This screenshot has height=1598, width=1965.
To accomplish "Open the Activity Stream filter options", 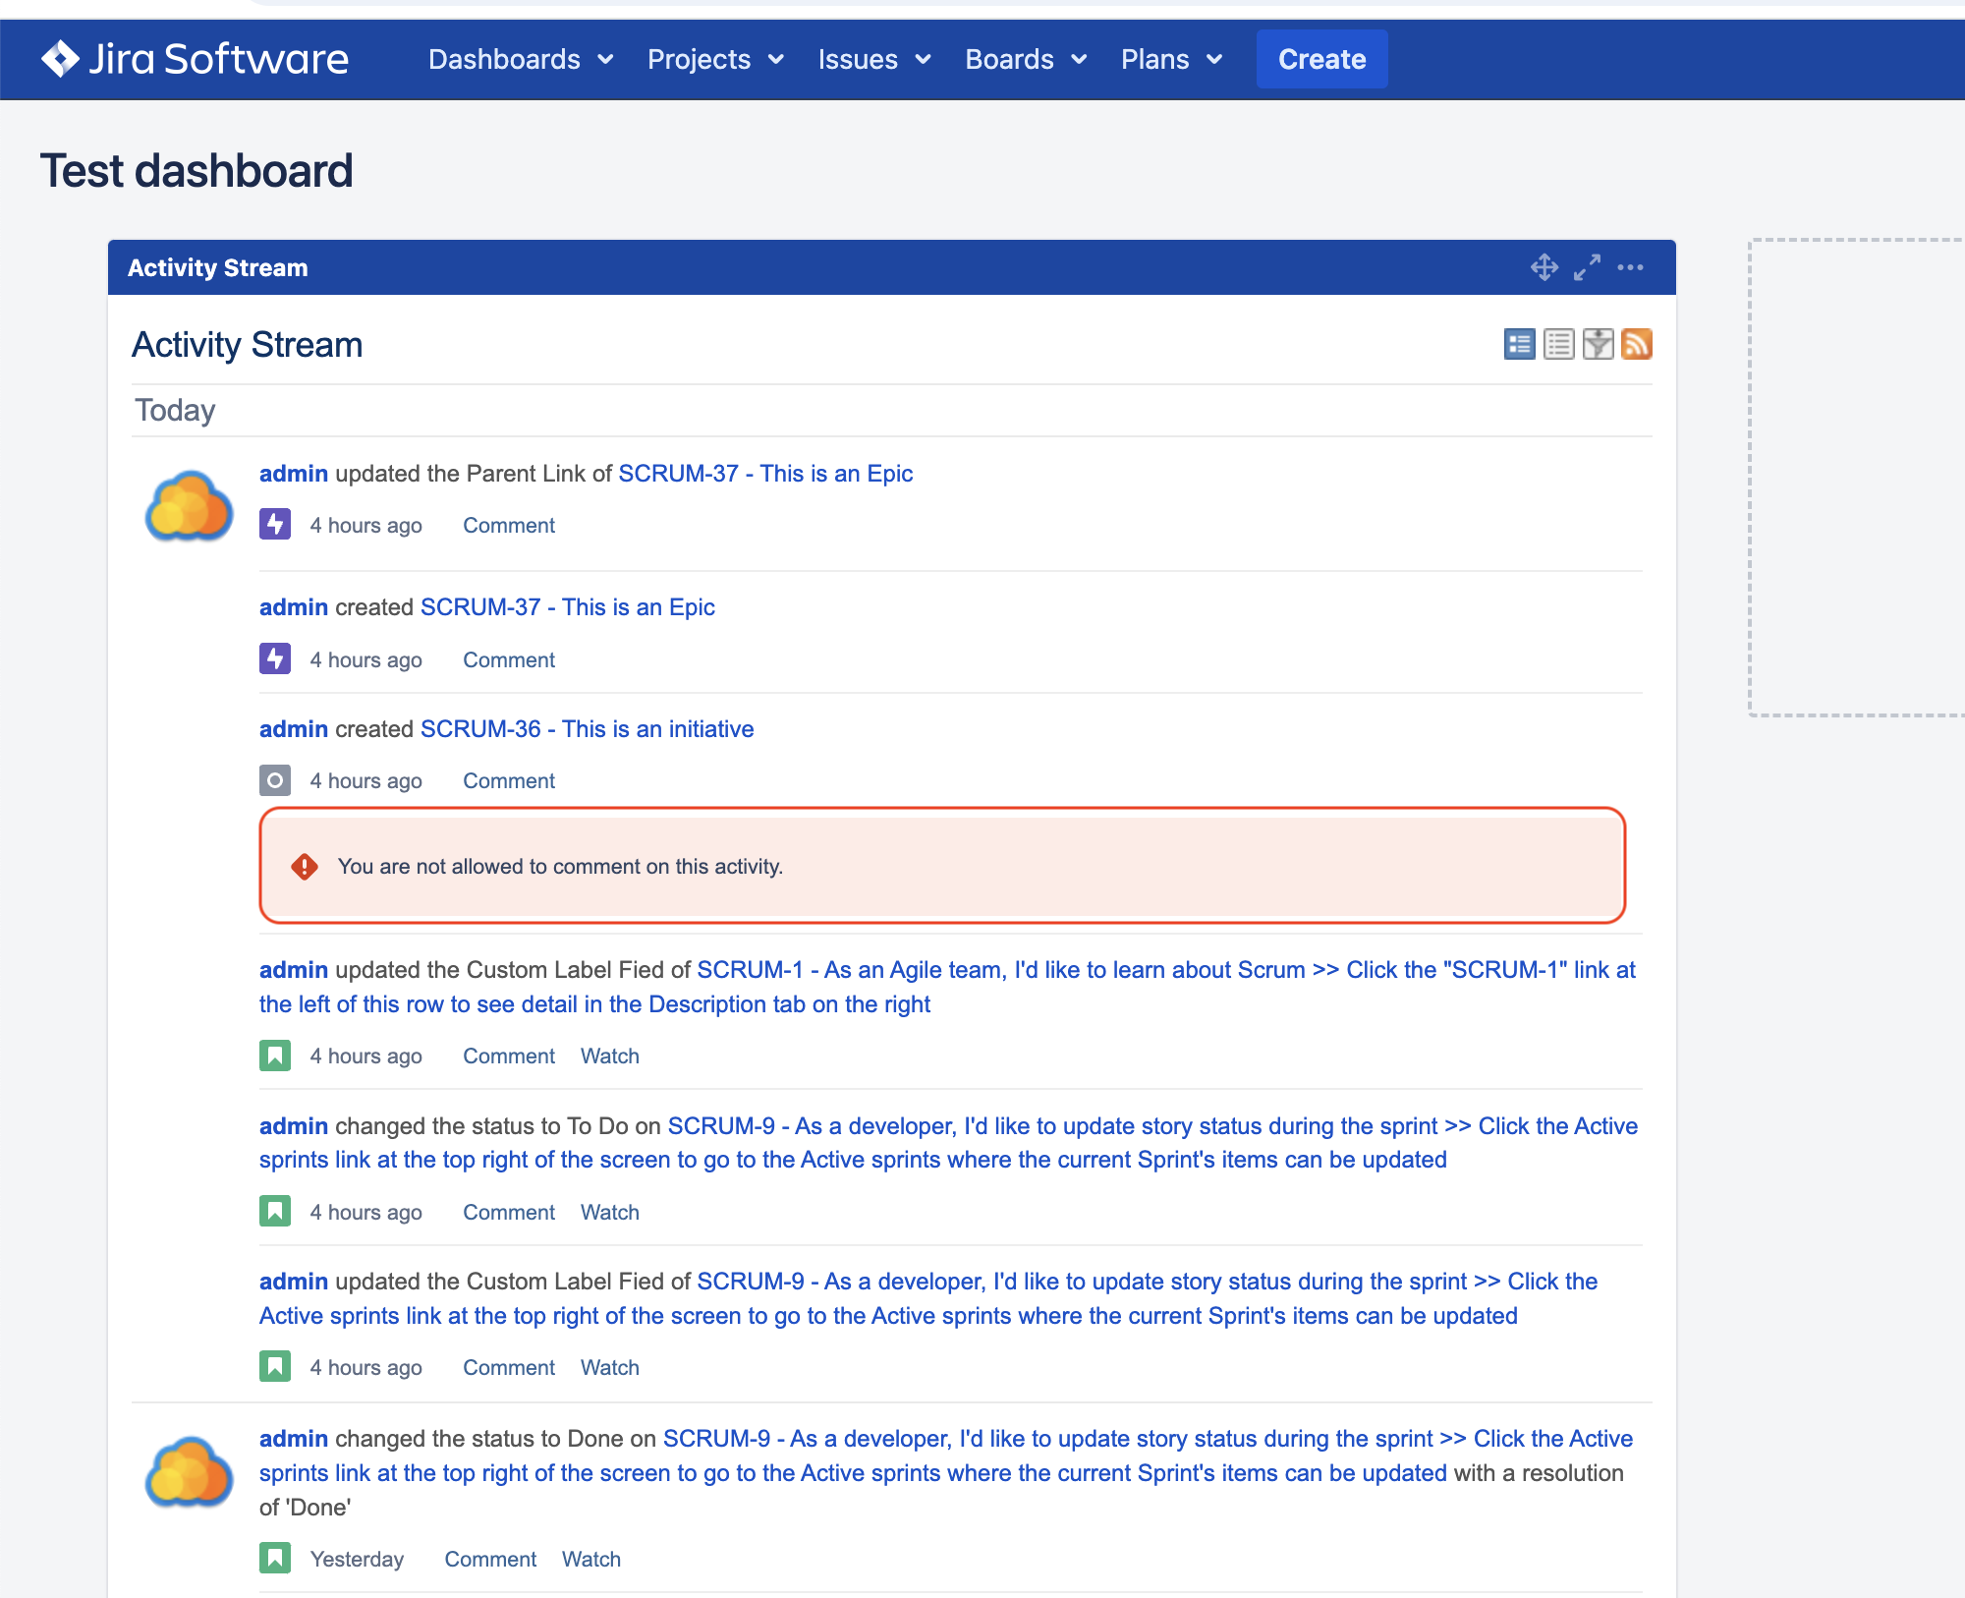I will (1598, 344).
